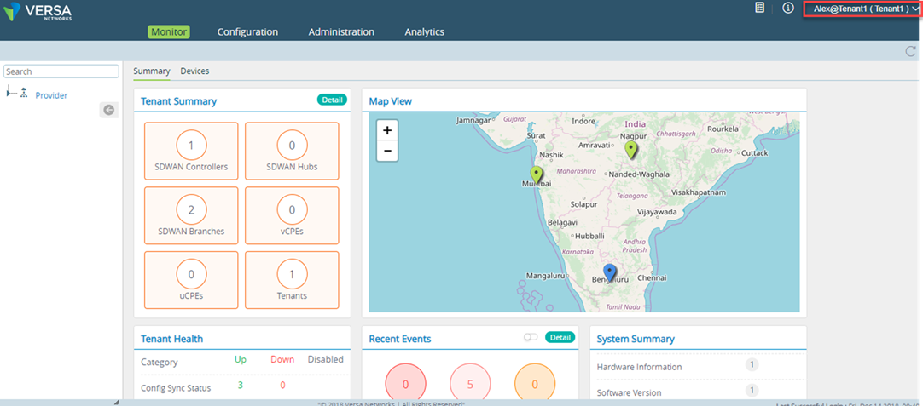This screenshot has height=406, width=923.
Task: Open the Analytics menu
Action: (x=425, y=32)
